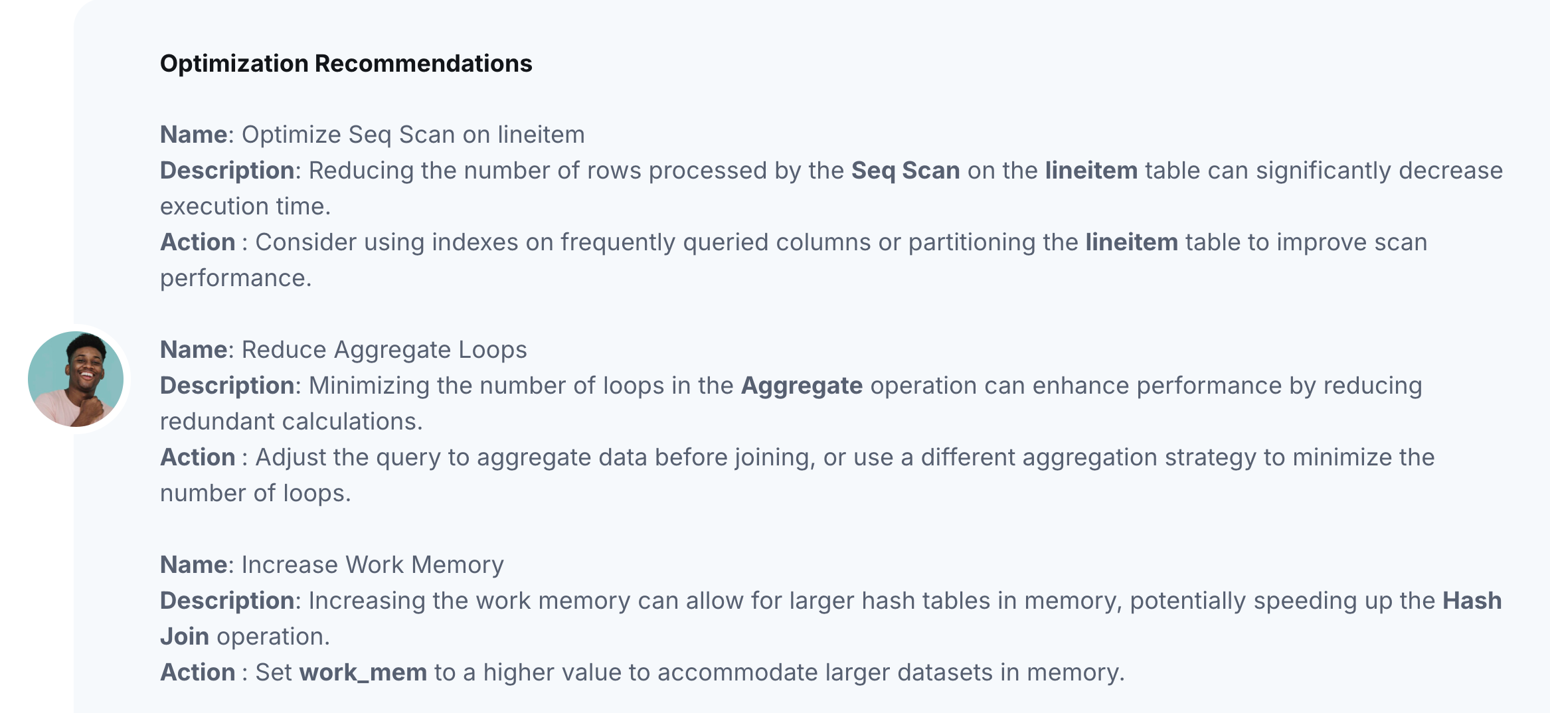The width and height of the screenshot is (1550, 713).
Task: Click the title Reduce Aggregate Loops
Action: tap(384, 350)
